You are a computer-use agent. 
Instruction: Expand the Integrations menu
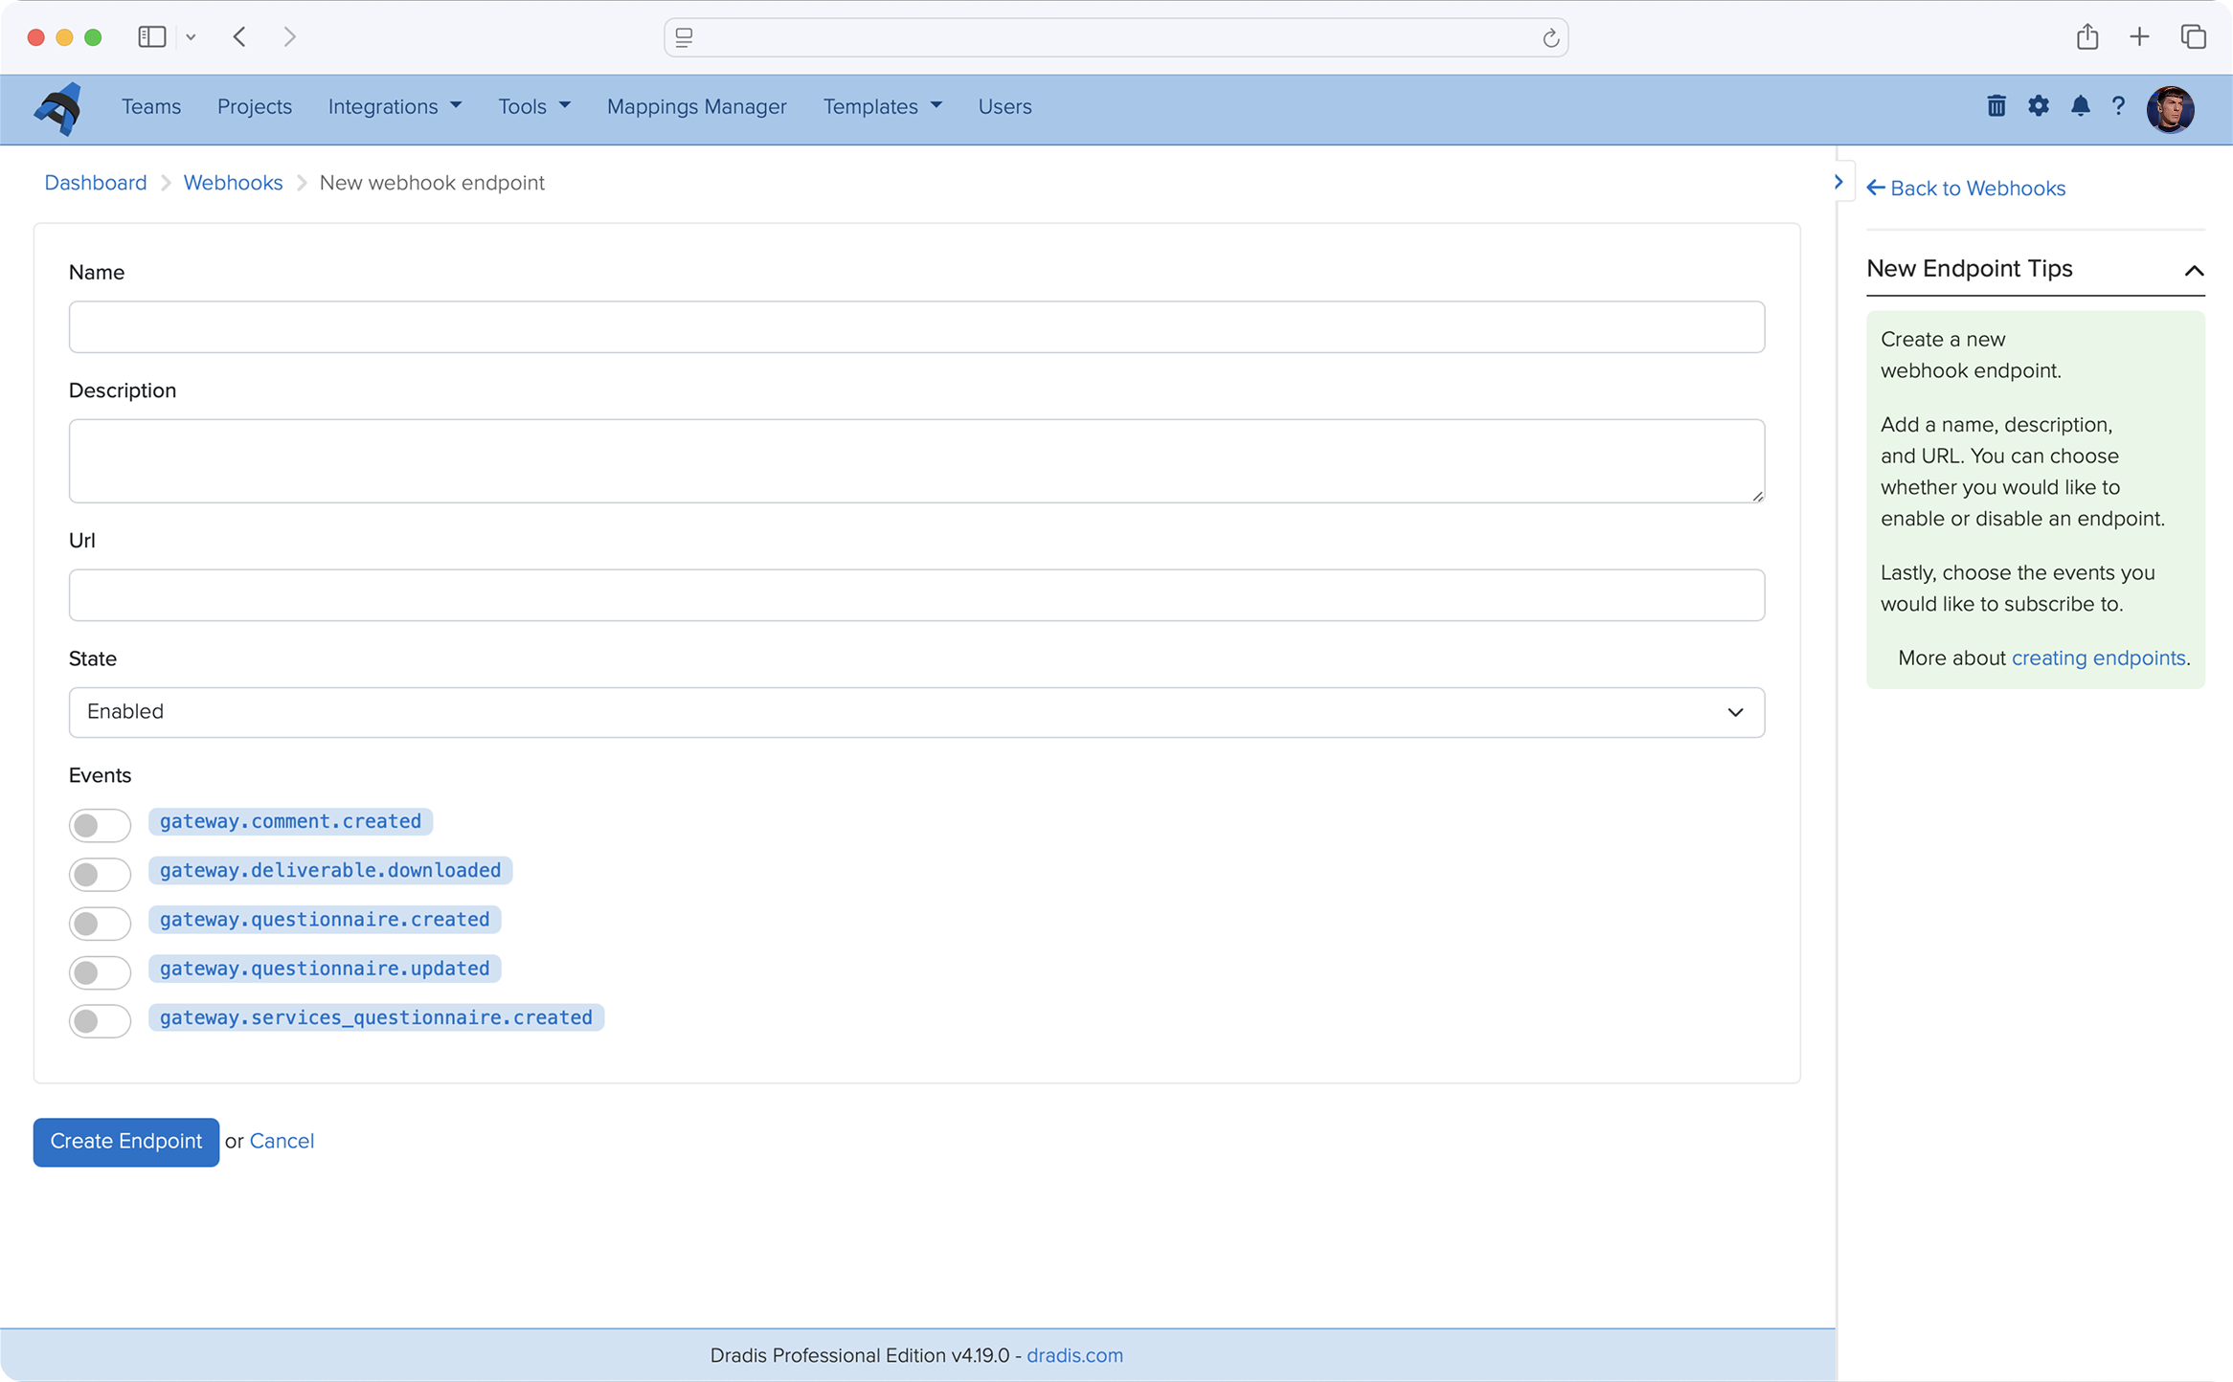(395, 106)
